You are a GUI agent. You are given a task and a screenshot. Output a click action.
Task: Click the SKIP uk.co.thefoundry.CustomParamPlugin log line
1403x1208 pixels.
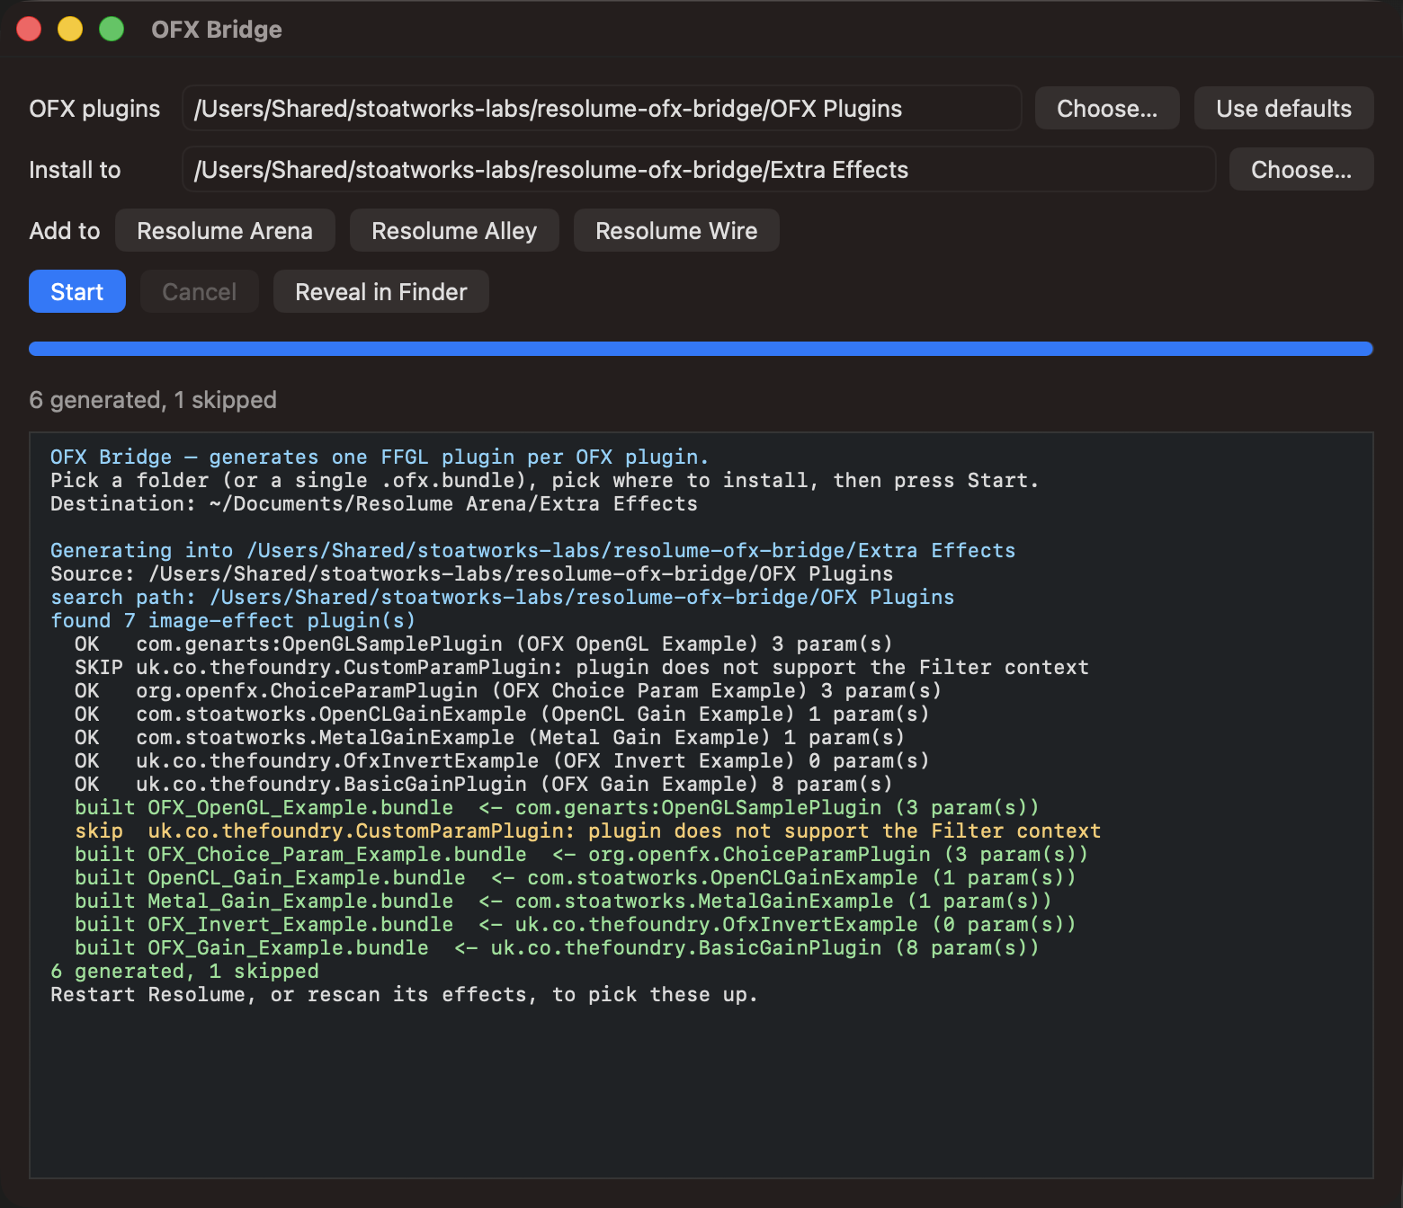click(581, 667)
